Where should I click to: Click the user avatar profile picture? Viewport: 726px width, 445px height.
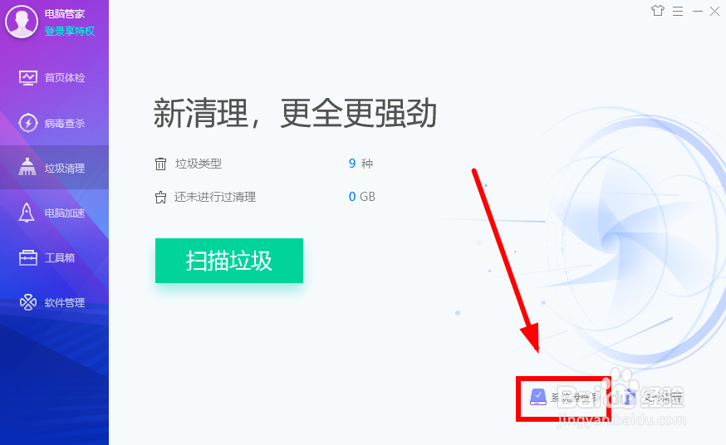click(21, 22)
